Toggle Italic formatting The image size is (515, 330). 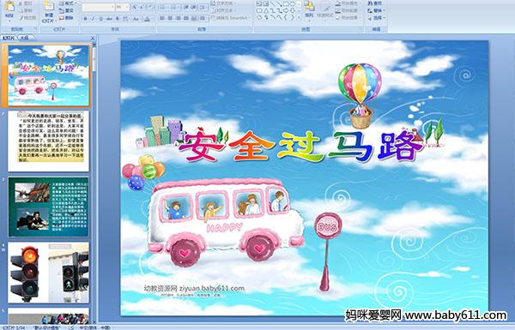pyautogui.click(x=93, y=19)
